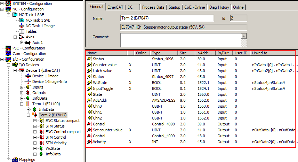The height and width of the screenshot is (162, 298).
Task: Click the NC-Task 1-Image icon
Action: pos(22,26)
